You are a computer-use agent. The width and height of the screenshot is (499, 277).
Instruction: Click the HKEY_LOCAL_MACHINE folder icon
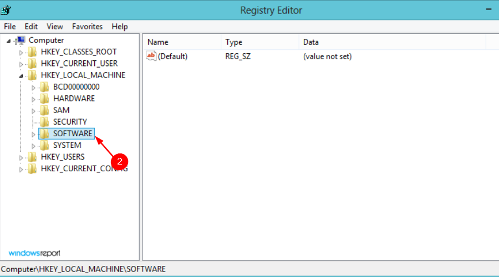tap(32, 75)
